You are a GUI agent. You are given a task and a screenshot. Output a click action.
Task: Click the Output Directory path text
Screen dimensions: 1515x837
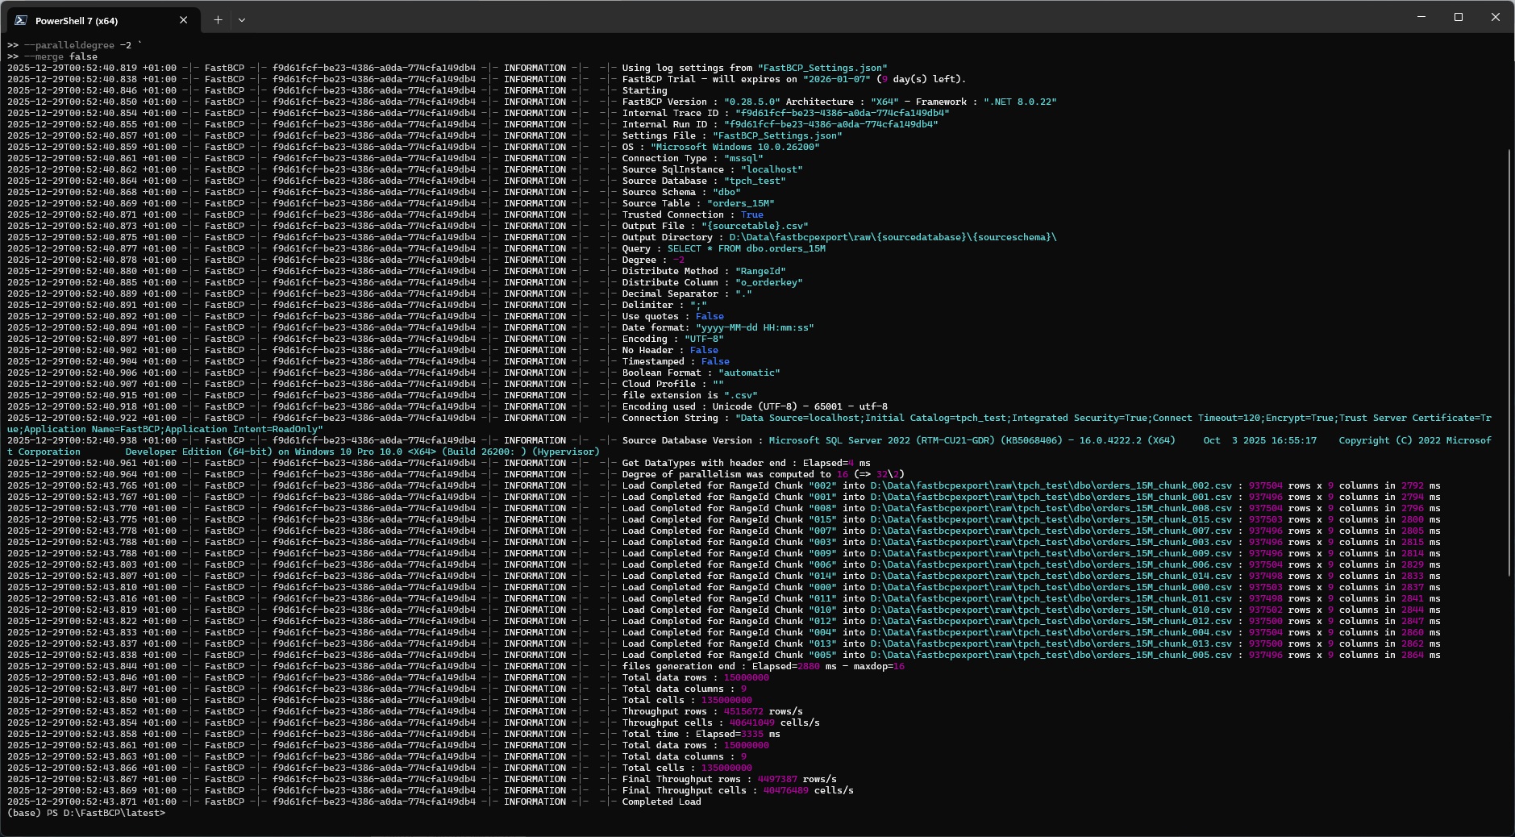click(x=893, y=237)
